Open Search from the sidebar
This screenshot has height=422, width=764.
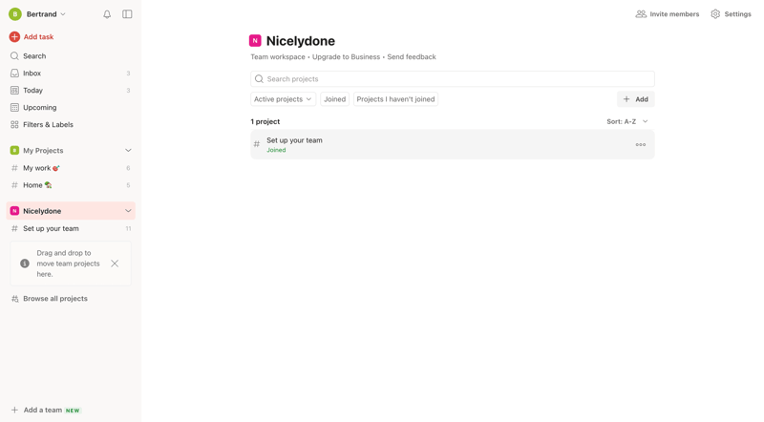click(71, 56)
